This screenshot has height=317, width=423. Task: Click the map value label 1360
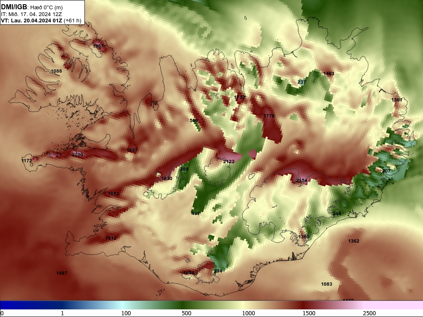coord(304,237)
